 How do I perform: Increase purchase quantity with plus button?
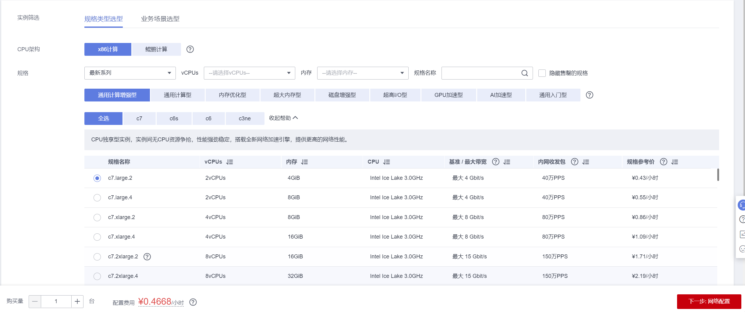pos(77,302)
